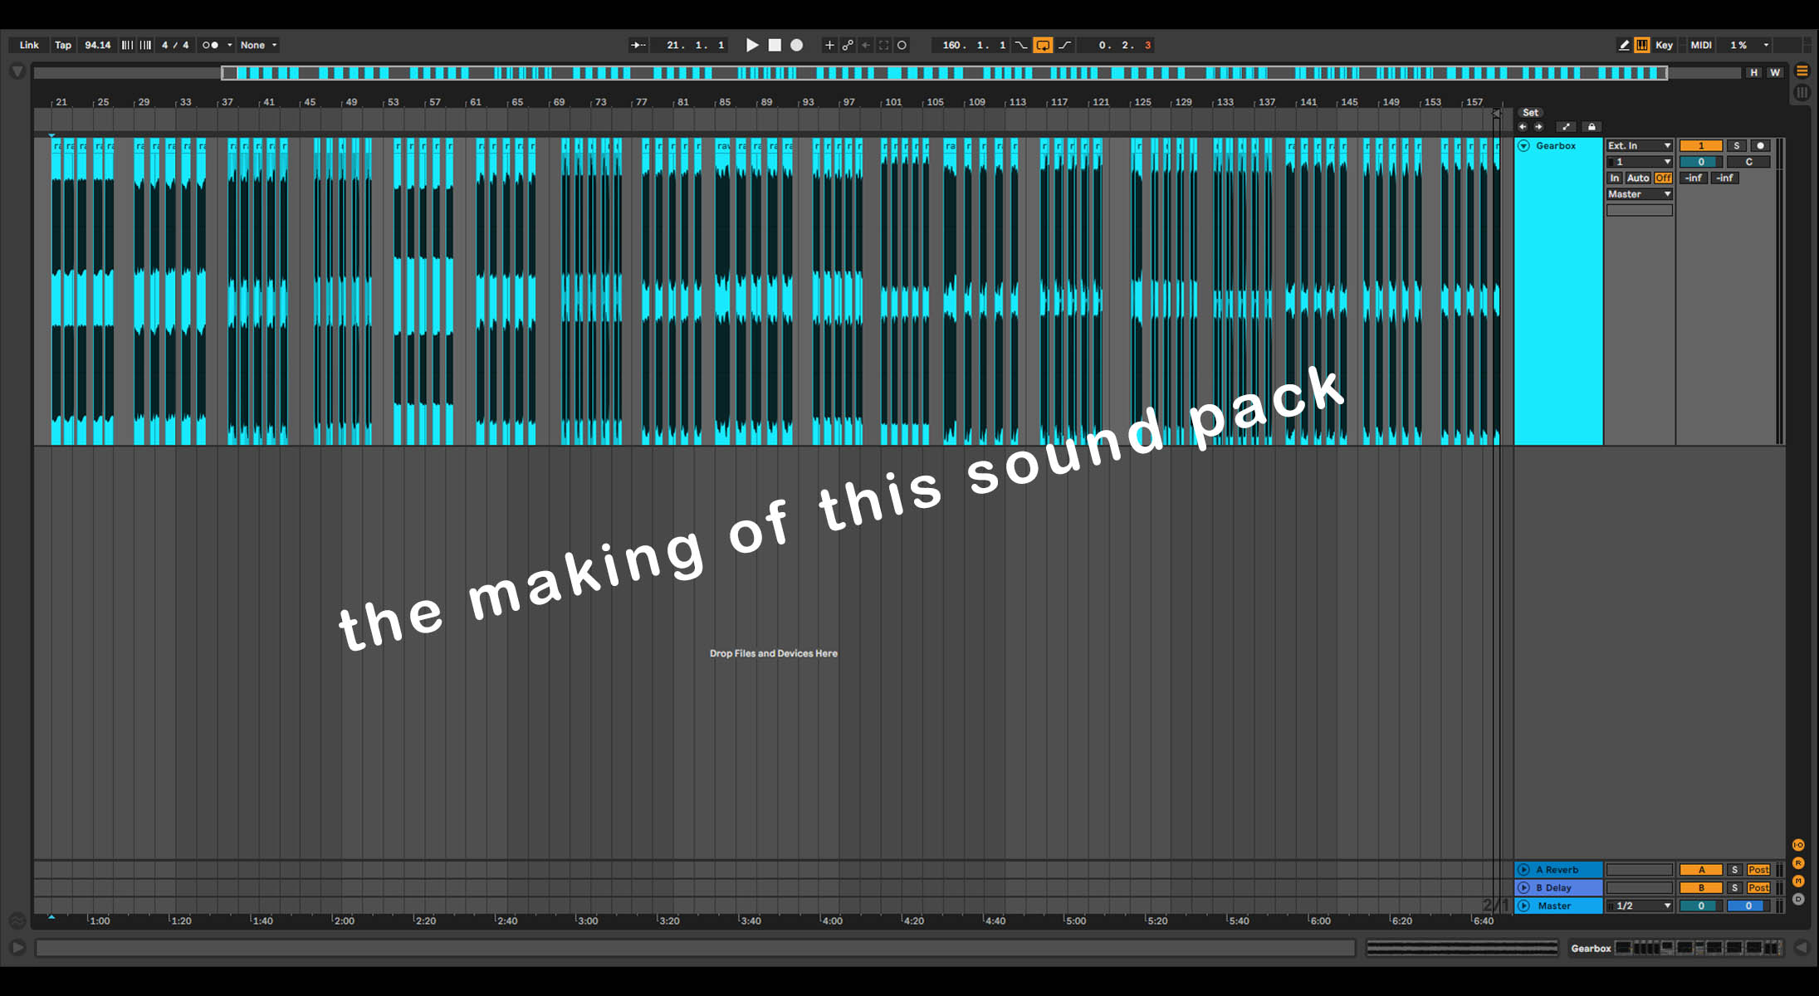Click the Follow playback arrow icon
Viewport: 1819px width, 996px height.
[638, 45]
